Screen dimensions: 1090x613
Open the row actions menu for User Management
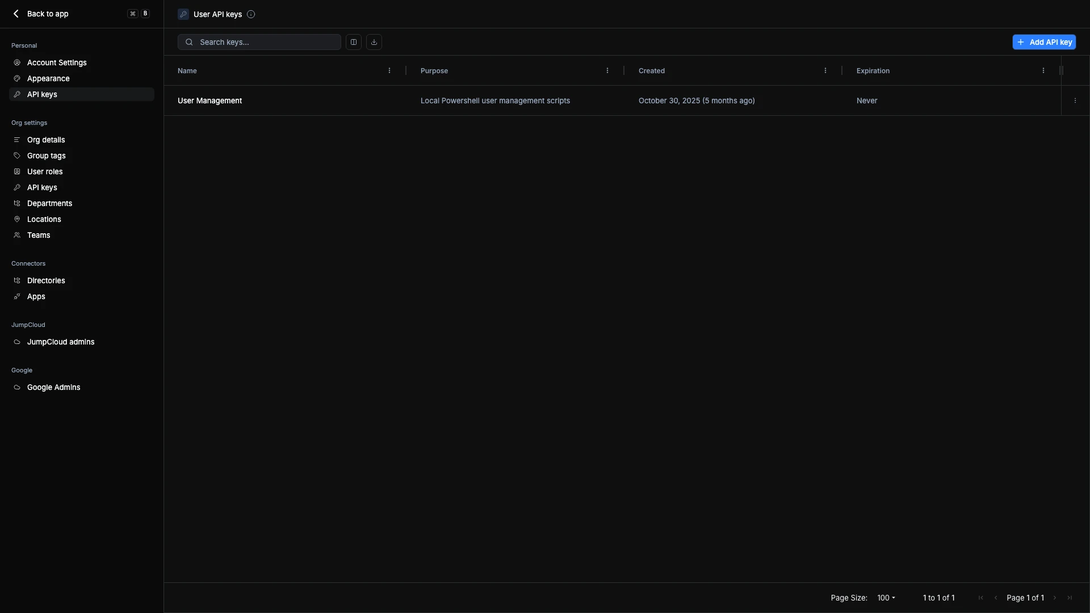point(1075,100)
